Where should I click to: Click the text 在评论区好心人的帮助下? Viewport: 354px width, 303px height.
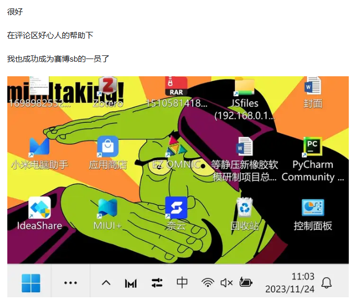50,35
